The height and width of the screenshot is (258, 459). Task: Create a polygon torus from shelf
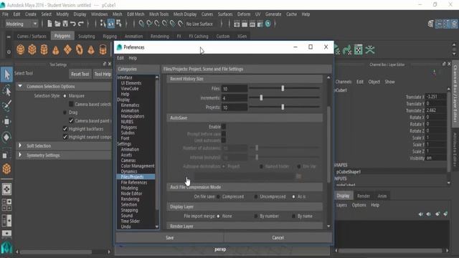coord(80,49)
